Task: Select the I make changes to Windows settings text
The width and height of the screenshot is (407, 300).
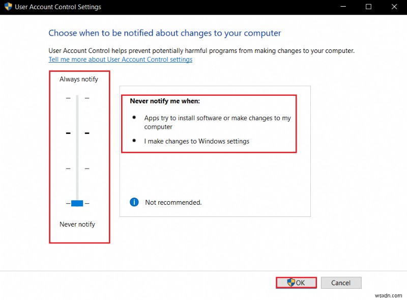Action: coord(196,141)
